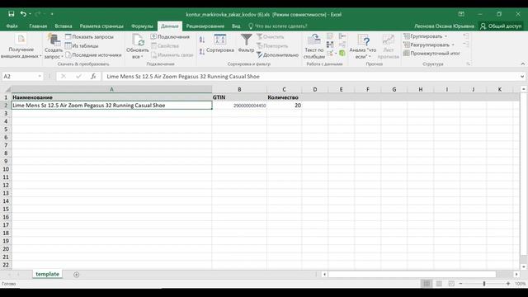
Task: Select column B header
Action: click(239, 89)
